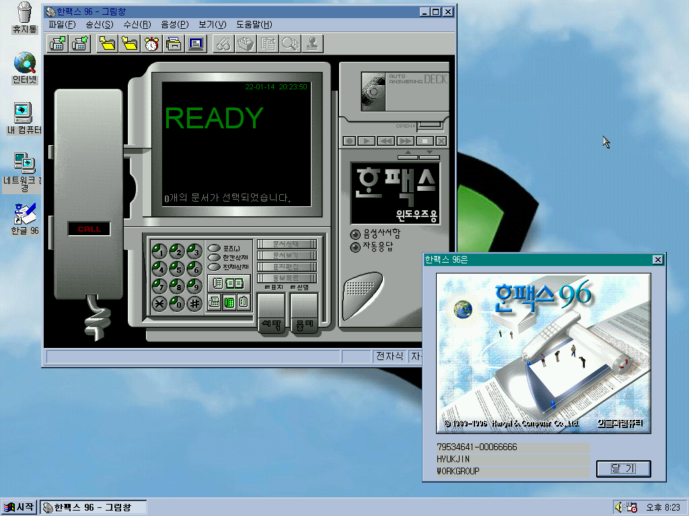
Task: Click the grayed magnifier toolbar icon
Action: pos(290,44)
